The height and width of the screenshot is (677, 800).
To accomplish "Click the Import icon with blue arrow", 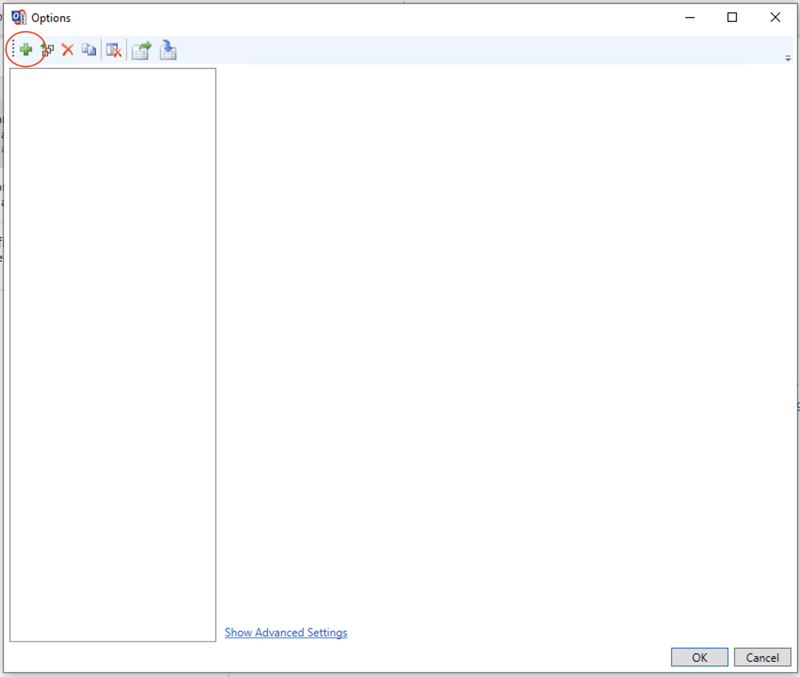I will [x=168, y=50].
